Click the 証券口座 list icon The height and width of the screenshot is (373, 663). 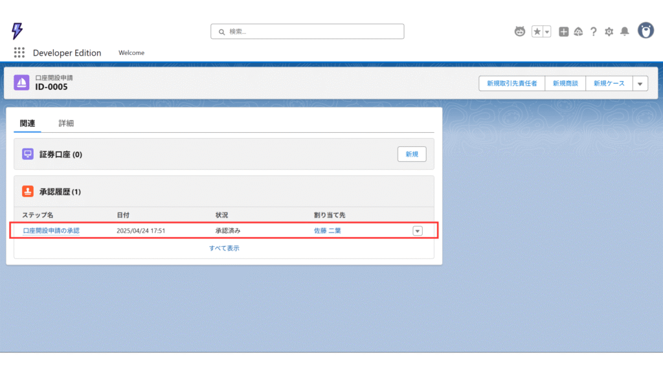click(x=28, y=154)
